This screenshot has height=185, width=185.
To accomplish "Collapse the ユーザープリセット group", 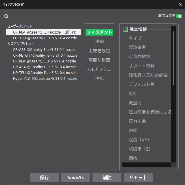I will click(x=20, y=26).
